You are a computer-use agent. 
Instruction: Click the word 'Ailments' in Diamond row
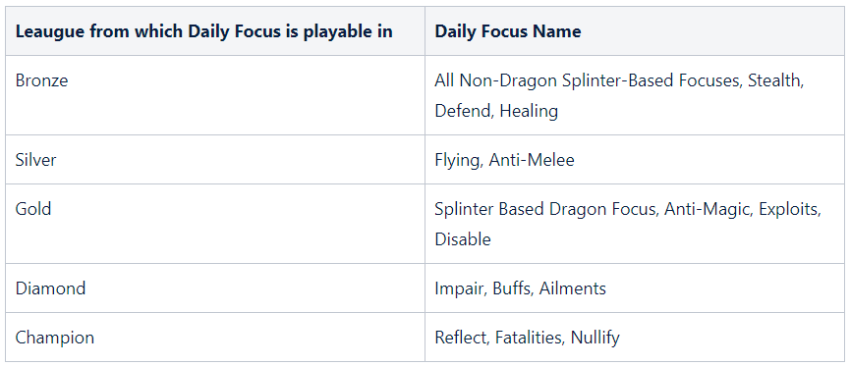pos(572,288)
